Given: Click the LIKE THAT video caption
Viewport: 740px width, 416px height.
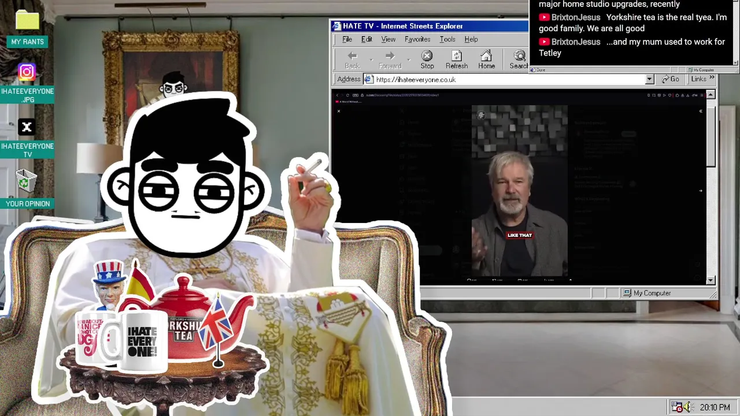Looking at the screenshot, I should pyautogui.click(x=519, y=235).
